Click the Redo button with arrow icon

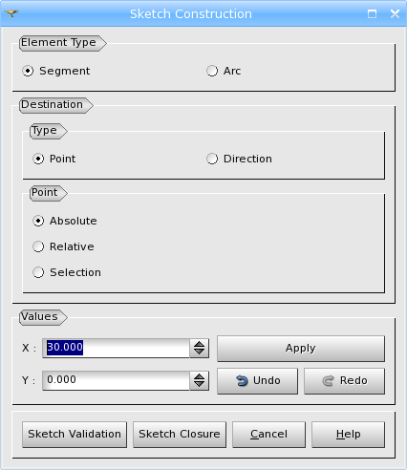coord(344,381)
